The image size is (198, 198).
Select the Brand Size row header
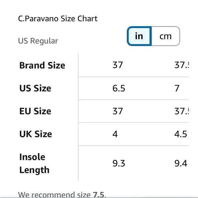[x=42, y=65]
